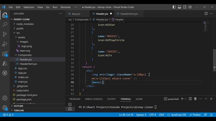
Task: Open the Explorer view in activity bar
Action: click(x=5, y=15)
